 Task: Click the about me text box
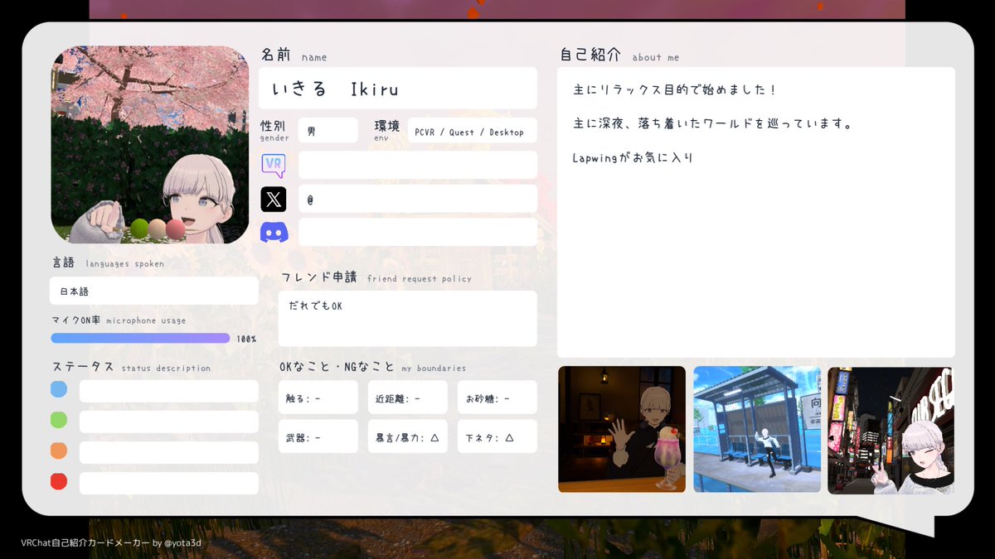[x=756, y=213]
